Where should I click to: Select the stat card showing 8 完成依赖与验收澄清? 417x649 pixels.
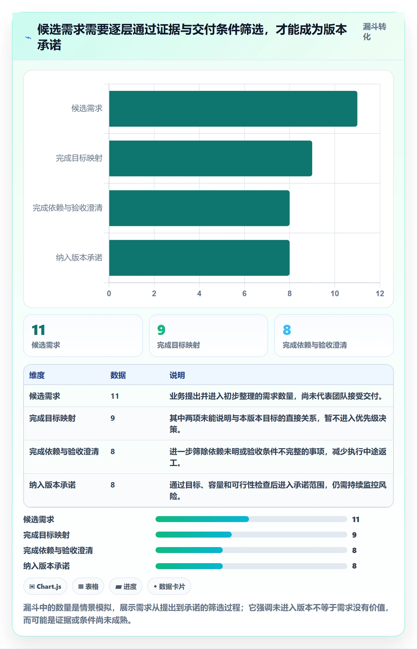pyautogui.click(x=334, y=336)
